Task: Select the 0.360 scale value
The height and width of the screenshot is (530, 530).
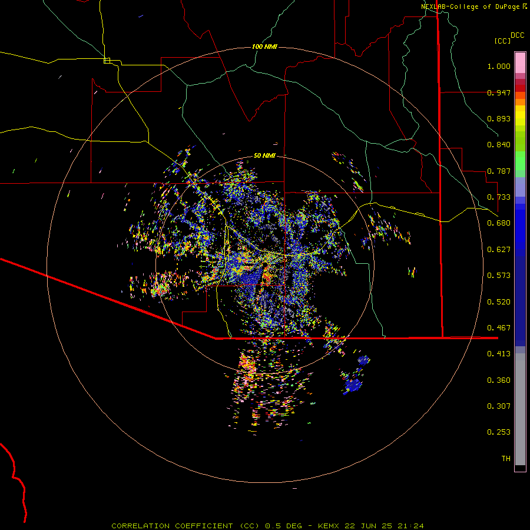Action: (499, 380)
